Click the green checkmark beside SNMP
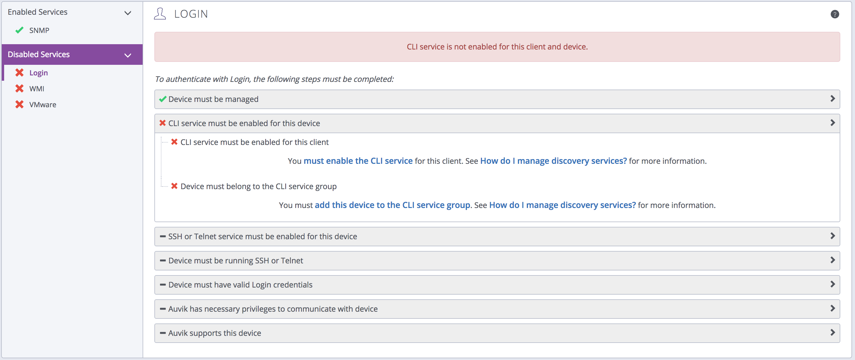The width and height of the screenshot is (855, 360). pyautogui.click(x=19, y=30)
